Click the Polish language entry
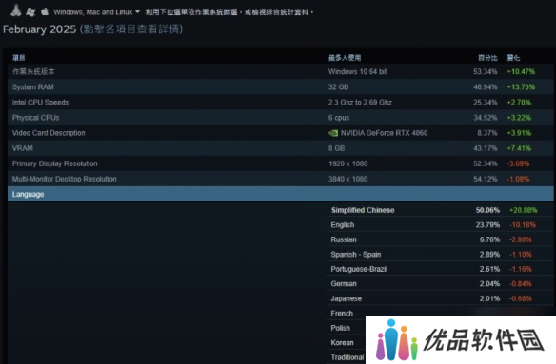The width and height of the screenshot is (556, 364). click(x=341, y=328)
